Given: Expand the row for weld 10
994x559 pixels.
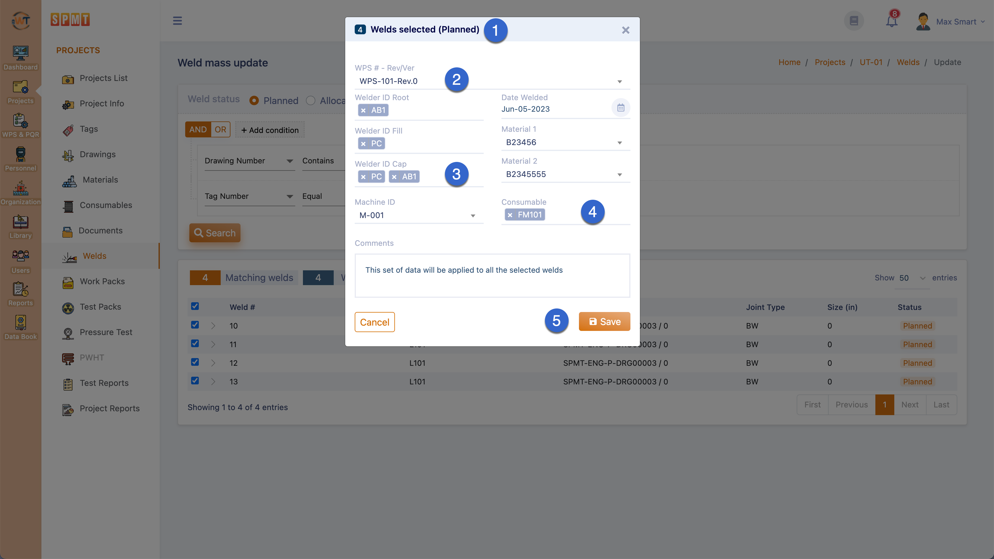Looking at the screenshot, I should tap(213, 326).
